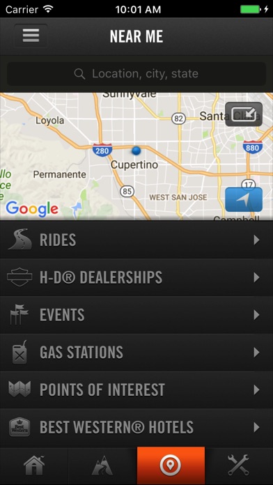The height and width of the screenshot is (485, 273).
Task: Tap the Events flags icon
Action: coord(19,314)
